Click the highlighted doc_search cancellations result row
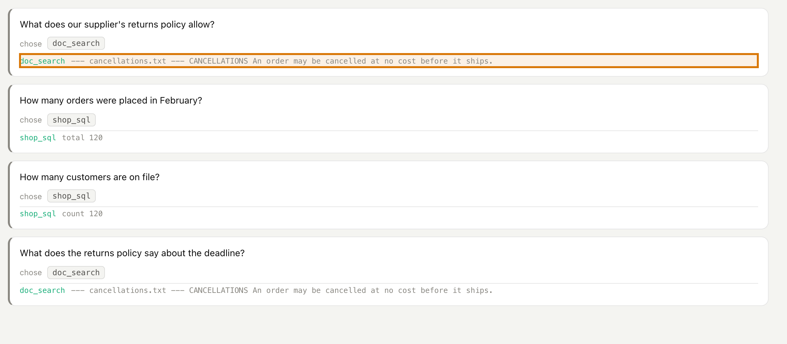This screenshot has width=787, height=344. [389, 61]
